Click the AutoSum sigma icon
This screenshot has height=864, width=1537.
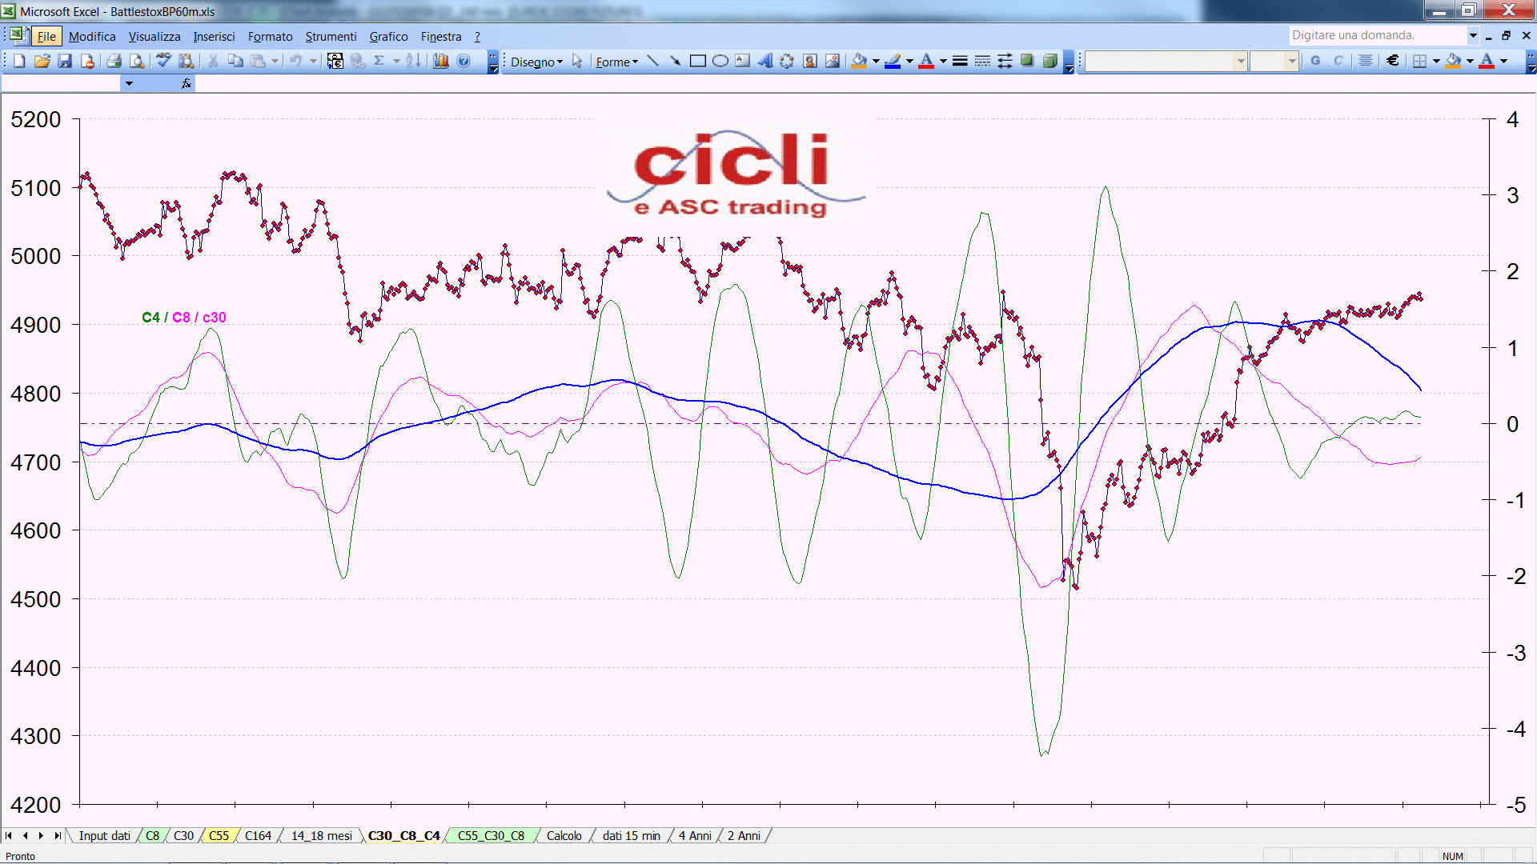379,61
